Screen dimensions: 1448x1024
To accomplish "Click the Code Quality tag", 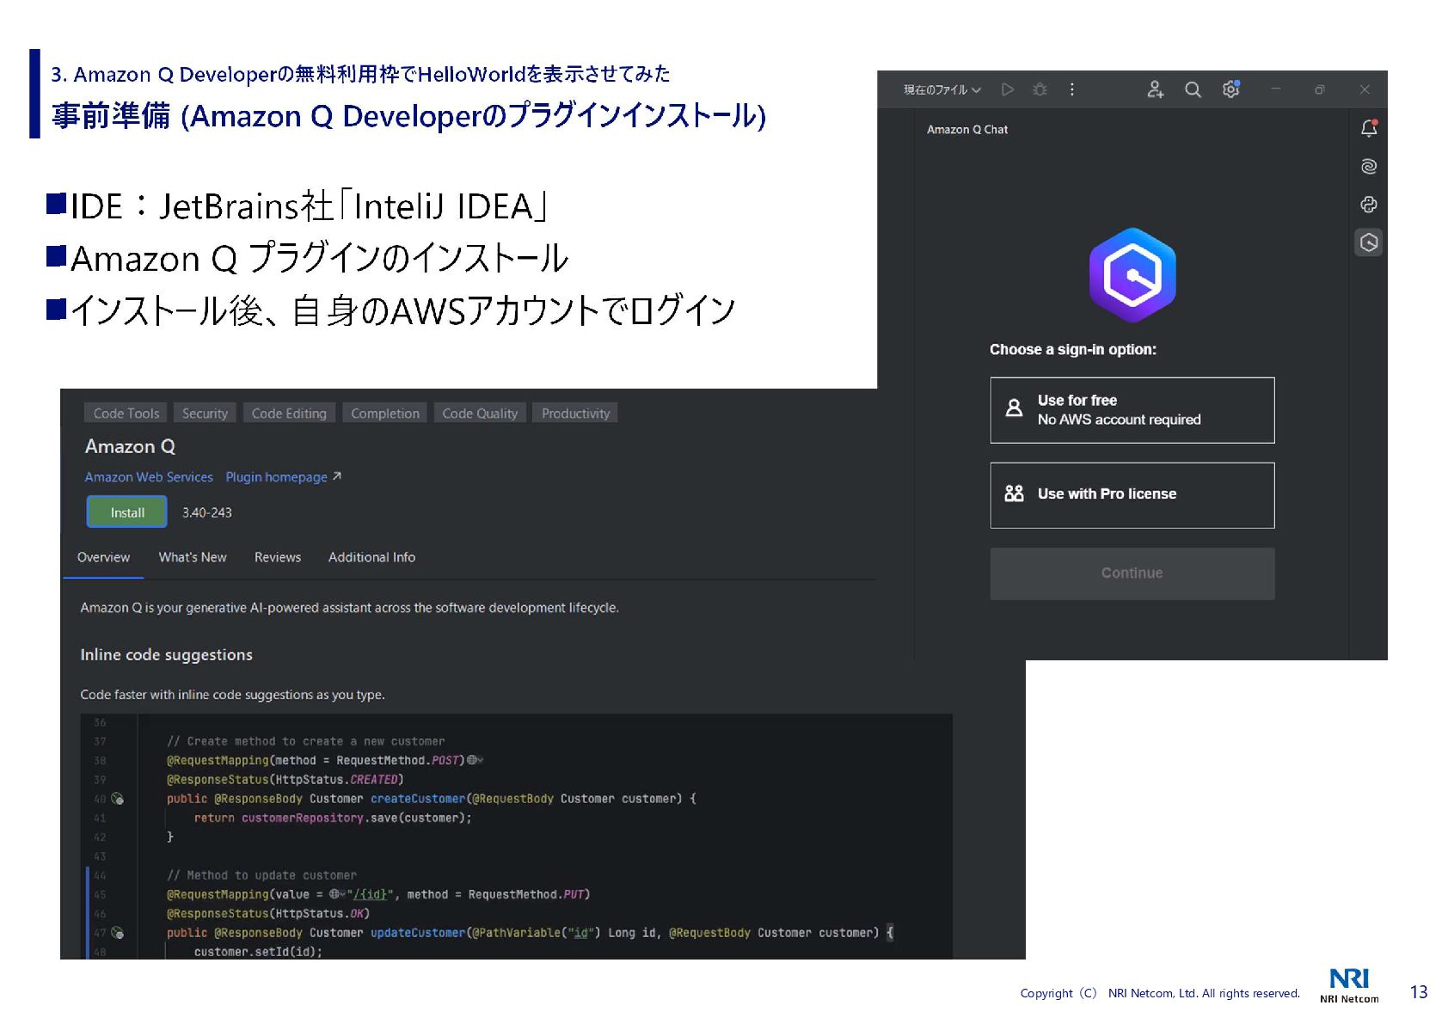I will coord(480,414).
